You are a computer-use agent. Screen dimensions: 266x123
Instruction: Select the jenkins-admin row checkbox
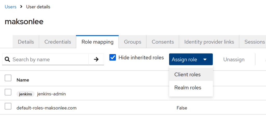click(8, 92)
